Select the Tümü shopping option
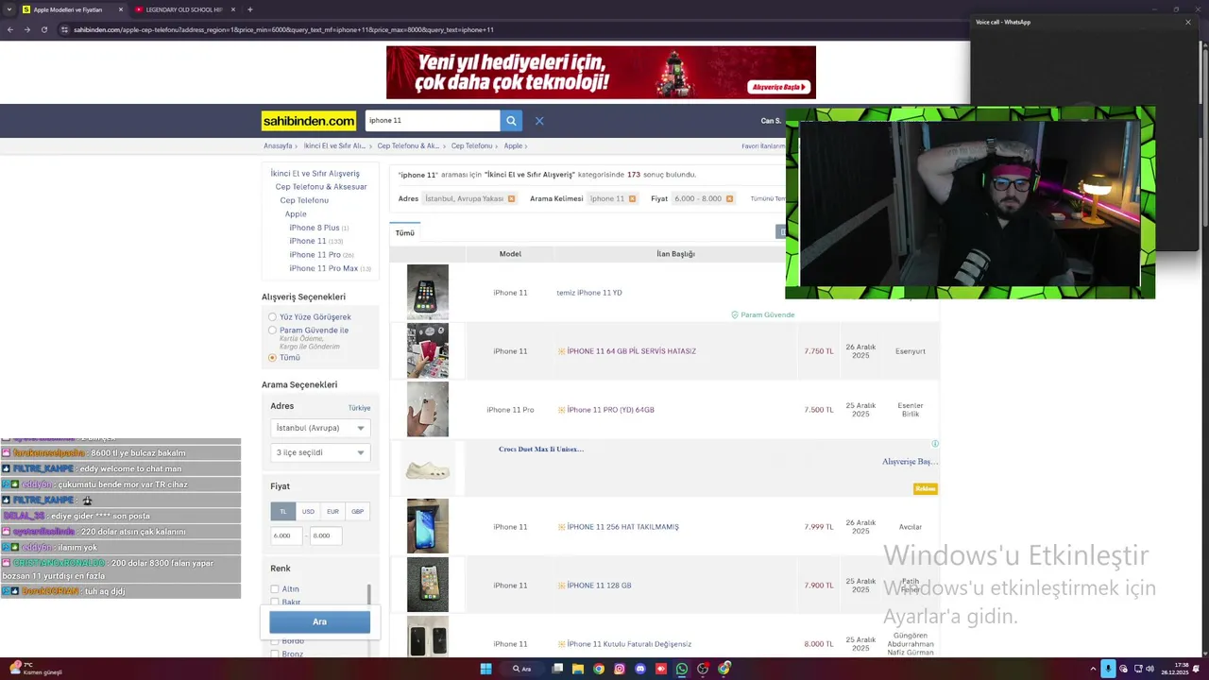Viewport: 1209px width, 680px height. pyautogui.click(x=272, y=358)
